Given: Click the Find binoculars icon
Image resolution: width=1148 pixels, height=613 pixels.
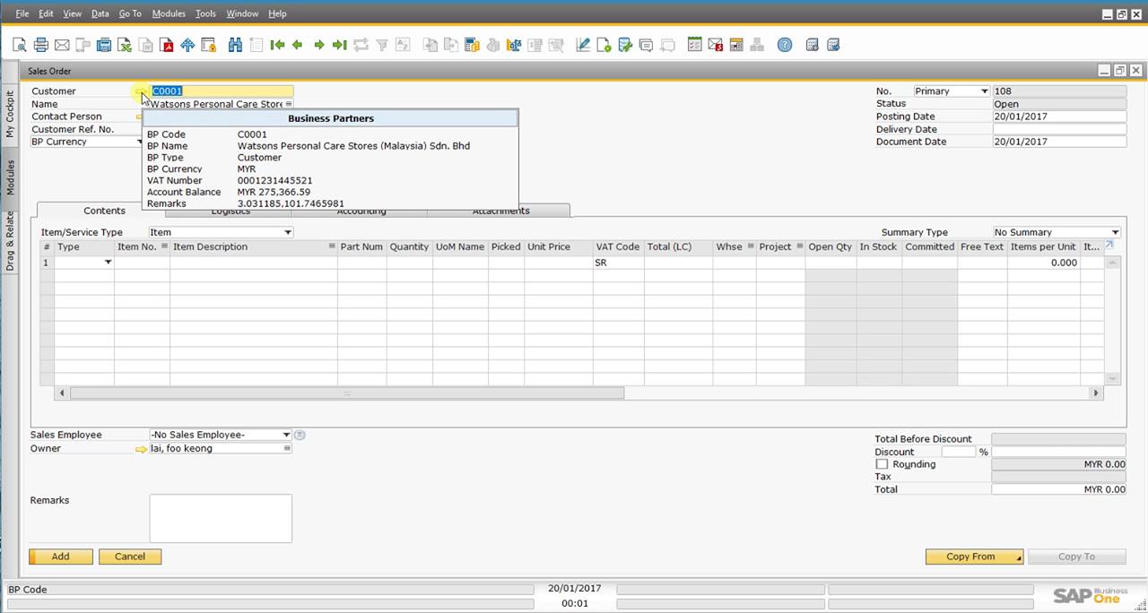Looking at the screenshot, I should coord(235,45).
